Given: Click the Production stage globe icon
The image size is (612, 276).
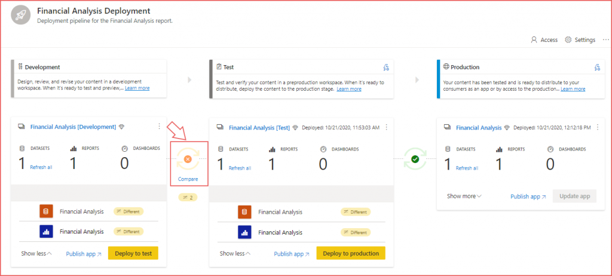Looking at the screenshot, I should 446,67.
